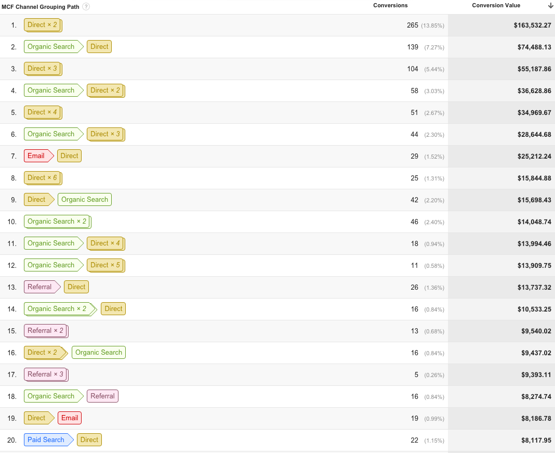
Task: Click the Direct tag in row 7
Action: tap(70, 156)
